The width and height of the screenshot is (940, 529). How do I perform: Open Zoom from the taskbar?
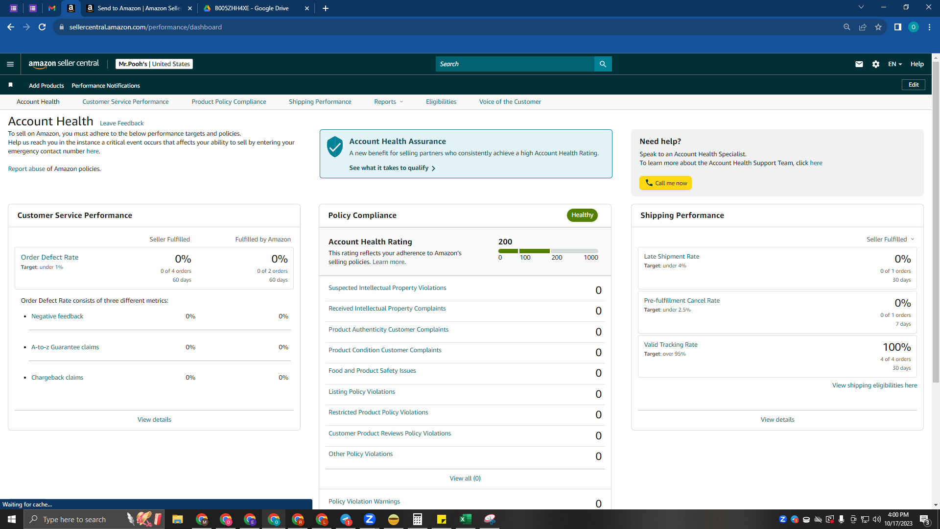370,519
